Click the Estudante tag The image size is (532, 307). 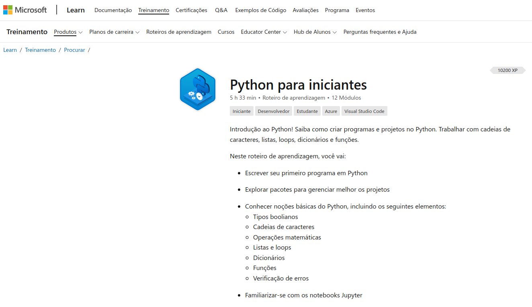307,111
